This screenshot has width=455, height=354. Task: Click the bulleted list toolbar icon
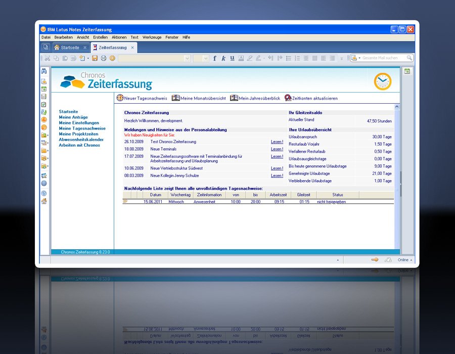pyautogui.click(x=289, y=58)
